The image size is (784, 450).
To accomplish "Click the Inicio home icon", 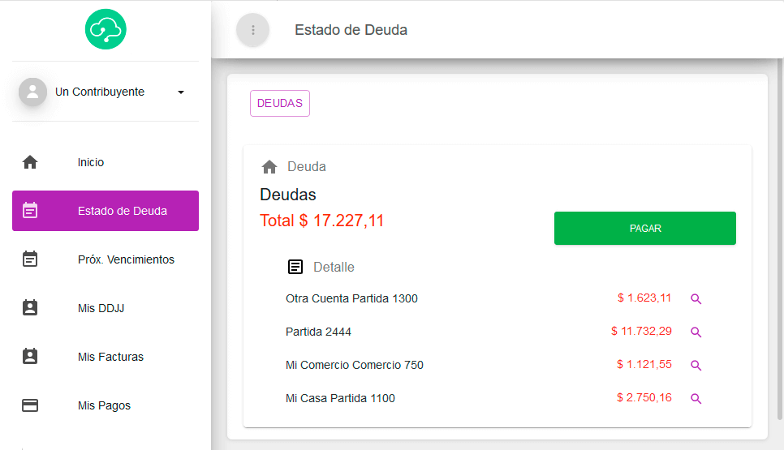I will point(30,162).
